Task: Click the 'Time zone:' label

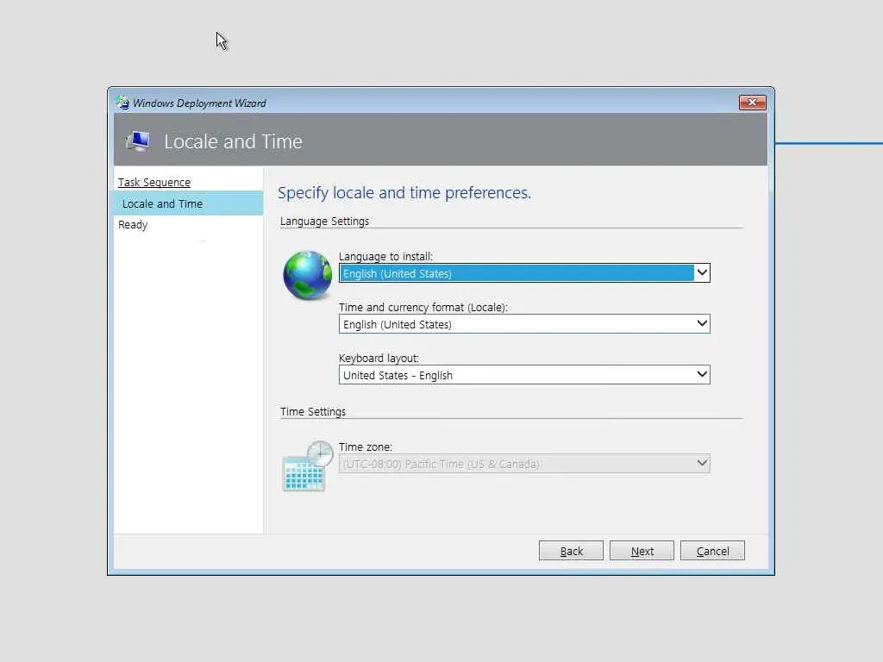Action: [x=366, y=447]
